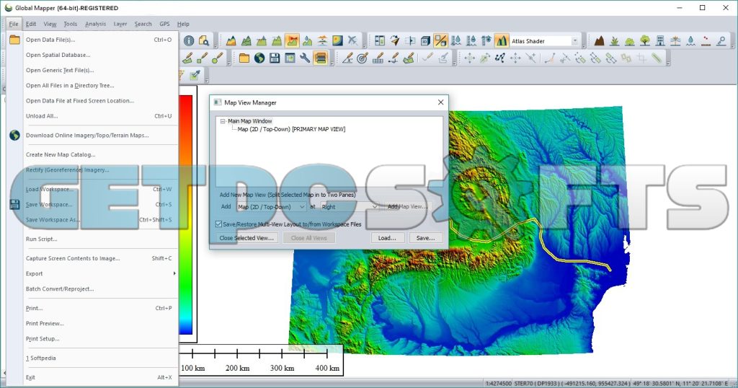This screenshot has height=388, width=738.
Task: Select the Create Circle Area tool
Action: click(218, 58)
